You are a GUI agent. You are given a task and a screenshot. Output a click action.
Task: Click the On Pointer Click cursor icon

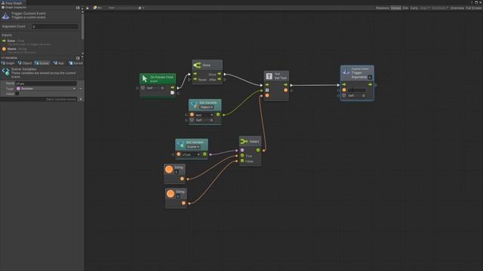(145, 79)
